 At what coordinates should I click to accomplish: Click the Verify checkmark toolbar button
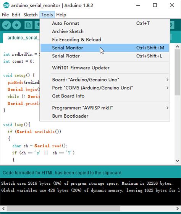pos(6,25)
